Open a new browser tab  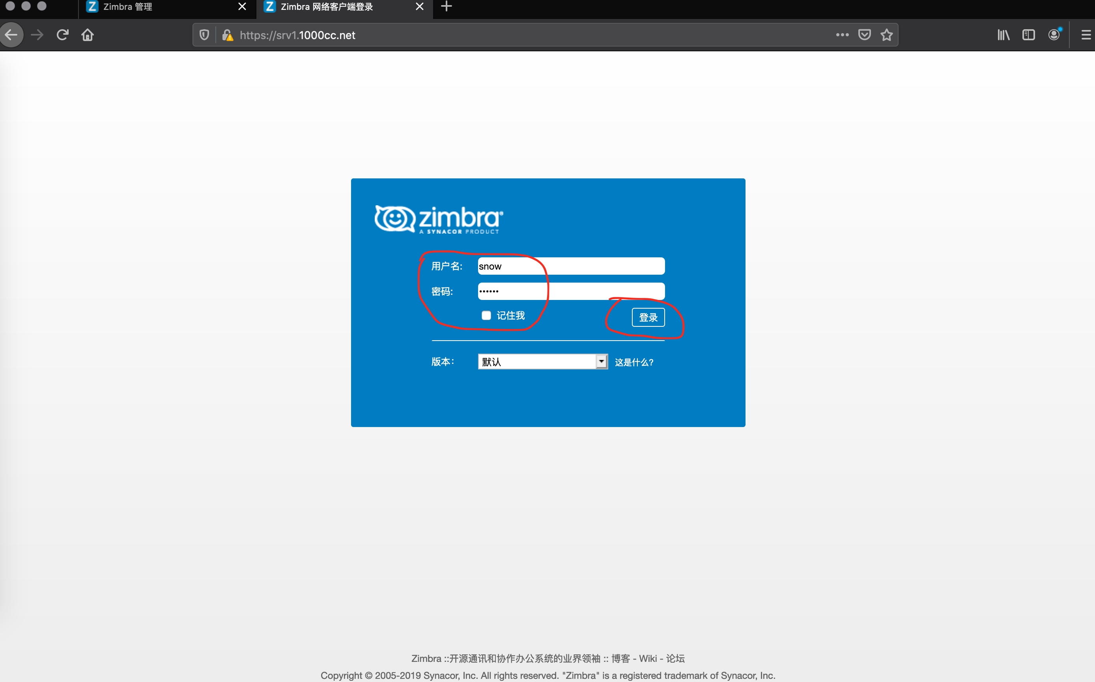pyautogui.click(x=446, y=6)
